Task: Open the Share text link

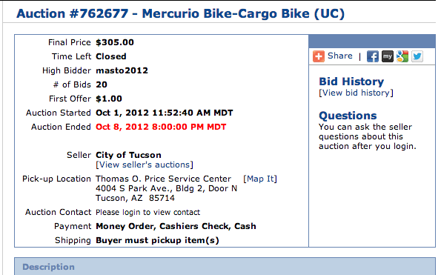Action: point(339,56)
